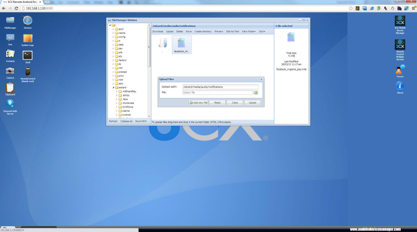Bookmark page with the star icon
The width and height of the screenshot is (417, 232).
click(351, 8)
